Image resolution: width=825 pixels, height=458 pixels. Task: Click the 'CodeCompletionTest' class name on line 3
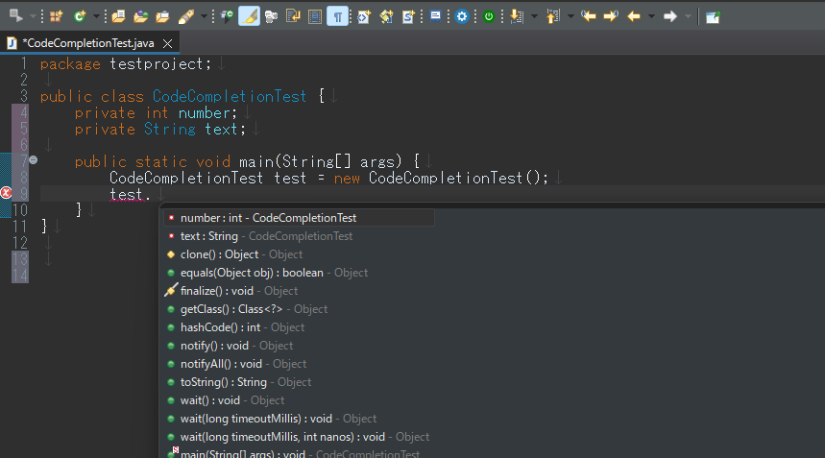pos(229,96)
